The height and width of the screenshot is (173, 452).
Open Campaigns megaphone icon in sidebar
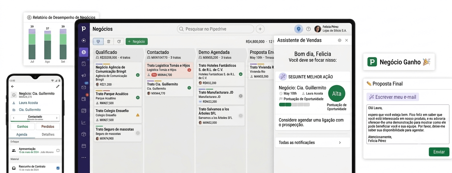[x=84, y=75]
